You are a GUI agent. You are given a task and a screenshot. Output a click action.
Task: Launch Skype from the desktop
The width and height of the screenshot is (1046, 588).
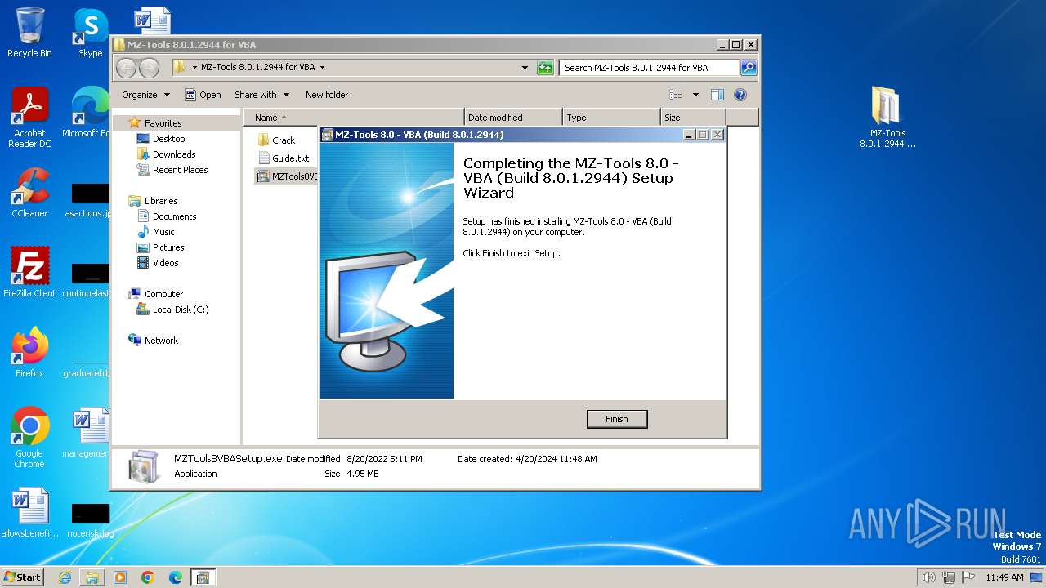tap(90, 33)
